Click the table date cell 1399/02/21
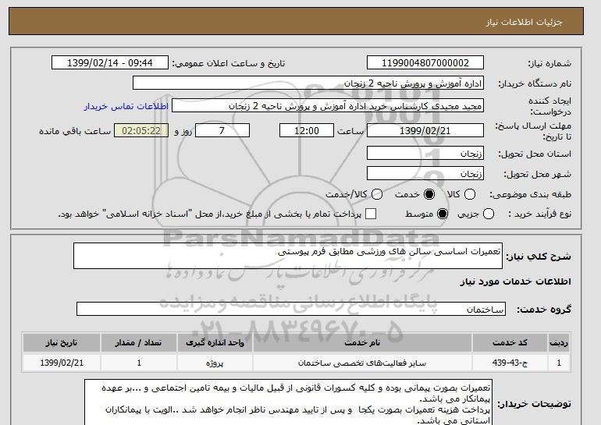 click(x=62, y=363)
